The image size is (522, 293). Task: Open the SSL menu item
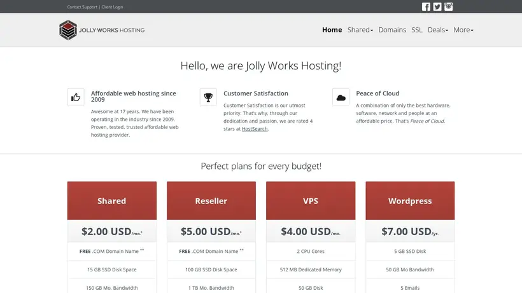(x=417, y=30)
